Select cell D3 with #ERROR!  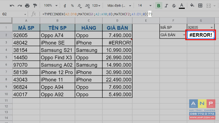coord(117,43)
